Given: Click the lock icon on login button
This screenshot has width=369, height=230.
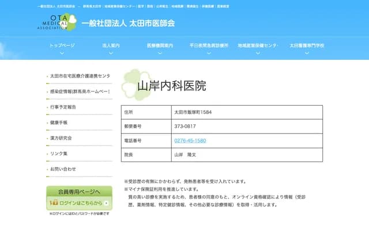Looking at the screenshot, I should pos(53,203).
